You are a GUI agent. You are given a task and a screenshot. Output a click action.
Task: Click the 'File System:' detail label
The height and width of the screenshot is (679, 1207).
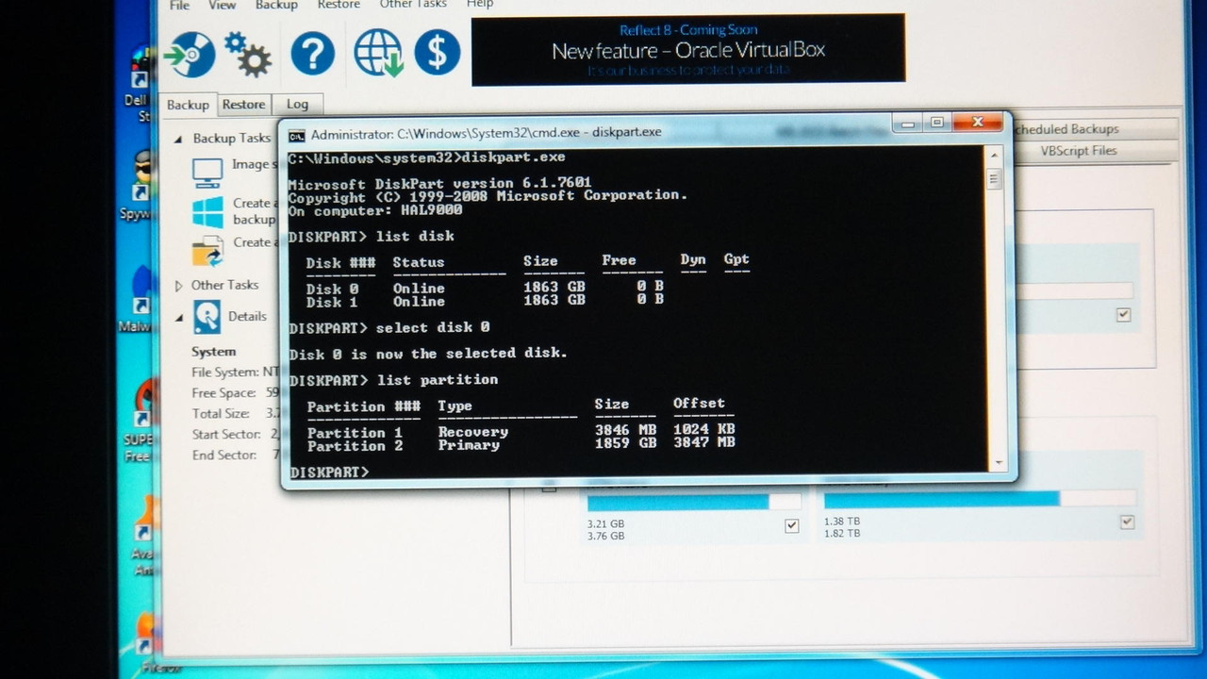(x=225, y=373)
